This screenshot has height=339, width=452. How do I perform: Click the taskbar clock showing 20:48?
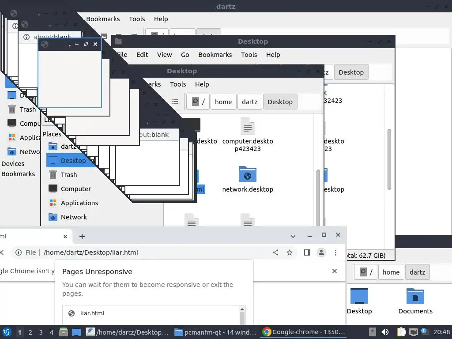[441, 332]
